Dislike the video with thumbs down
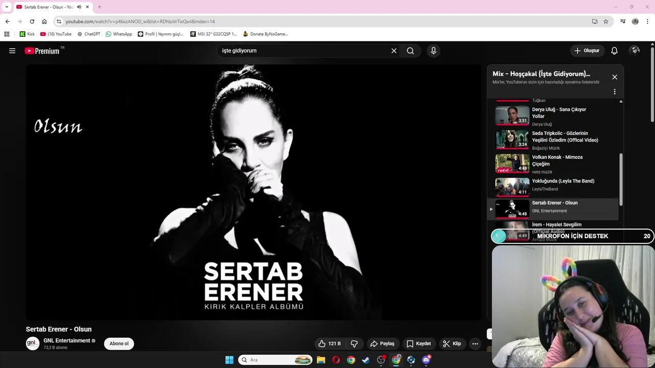The width and height of the screenshot is (655, 368). click(x=354, y=343)
